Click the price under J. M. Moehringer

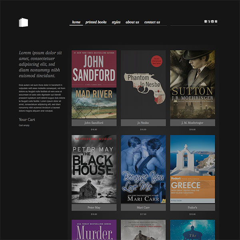[192, 130]
